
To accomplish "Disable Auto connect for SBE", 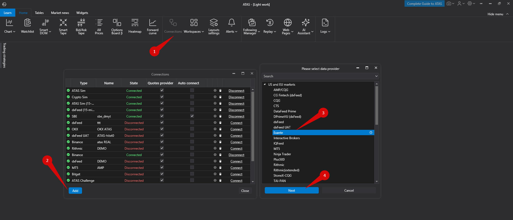I will [x=192, y=116].
